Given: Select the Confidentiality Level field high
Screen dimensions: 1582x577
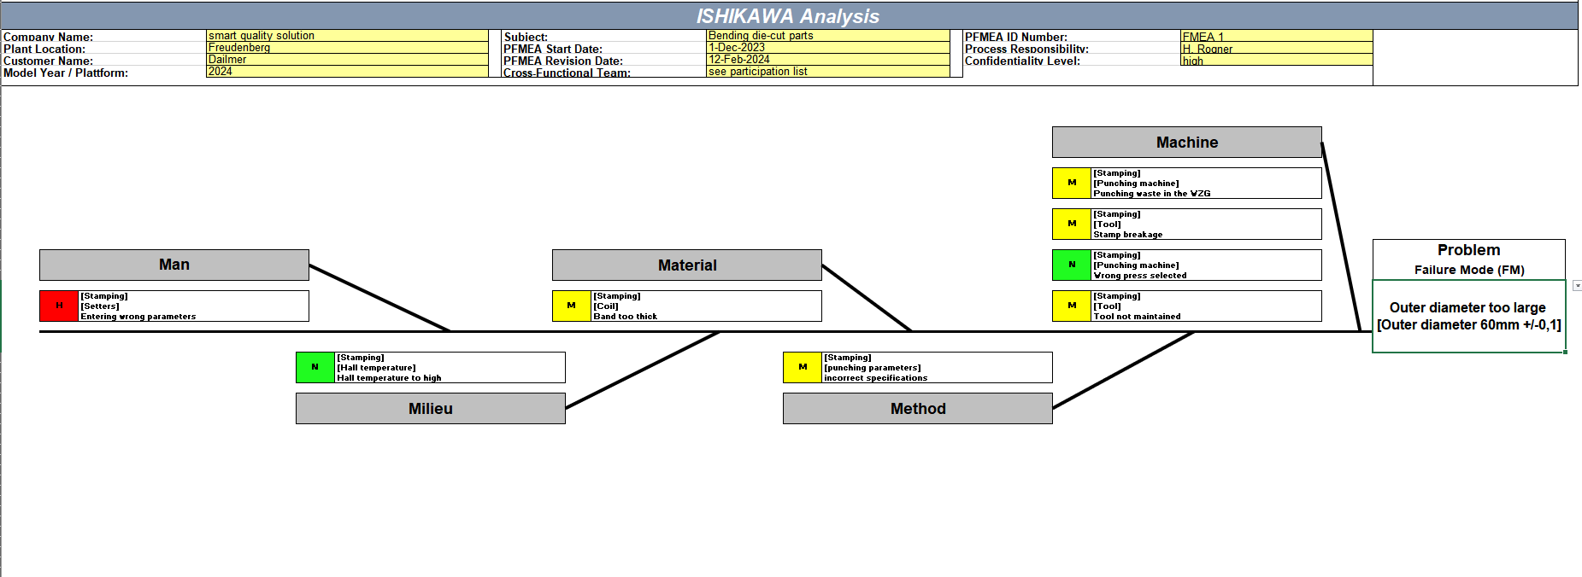Looking at the screenshot, I should (1277, 61).
